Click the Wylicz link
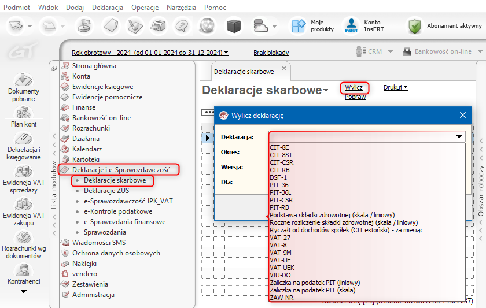The height and width of the screenshot is (308, 486). pos(354,87)
